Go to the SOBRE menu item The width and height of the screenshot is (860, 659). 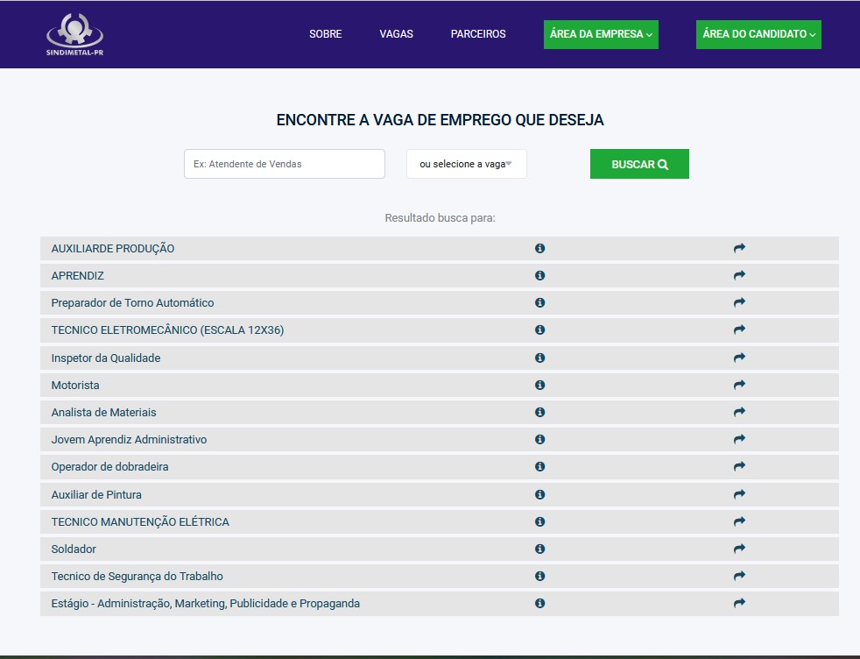tap(325, 34)
